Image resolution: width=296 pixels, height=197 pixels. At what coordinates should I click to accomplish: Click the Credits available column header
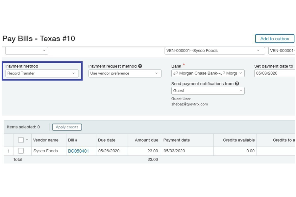[239, 140]
